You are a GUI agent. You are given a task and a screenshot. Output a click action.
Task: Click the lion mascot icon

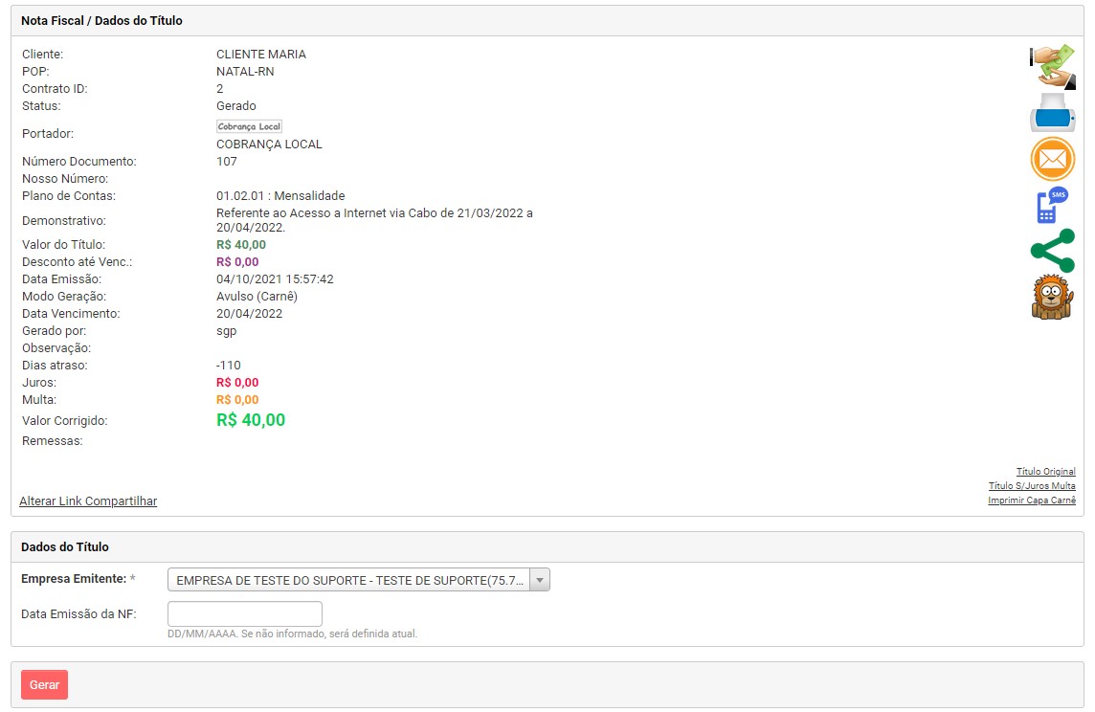point(1052,297)
